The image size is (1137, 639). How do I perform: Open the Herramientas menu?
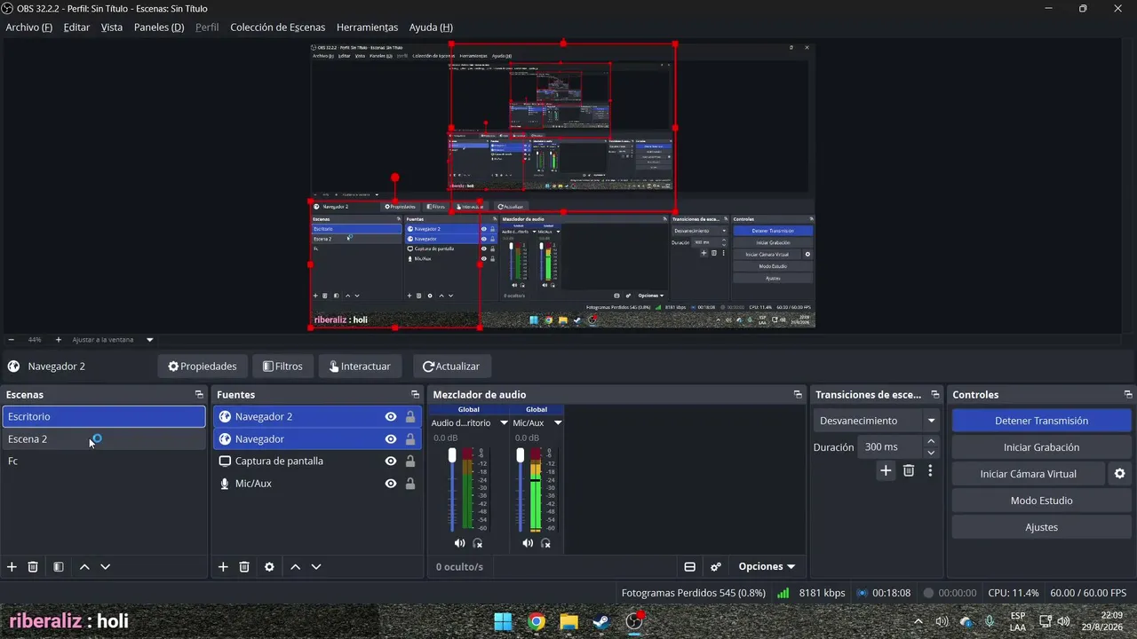[368, 28]
